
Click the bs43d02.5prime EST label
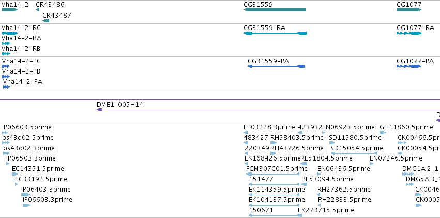pos(28,138)
